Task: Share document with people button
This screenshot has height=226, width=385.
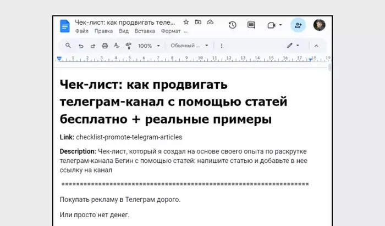Action: coord(298,25)
